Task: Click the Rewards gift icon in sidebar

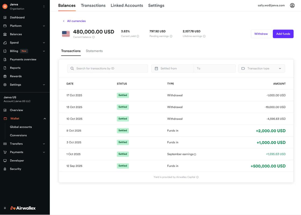Action: coord(5,76)
